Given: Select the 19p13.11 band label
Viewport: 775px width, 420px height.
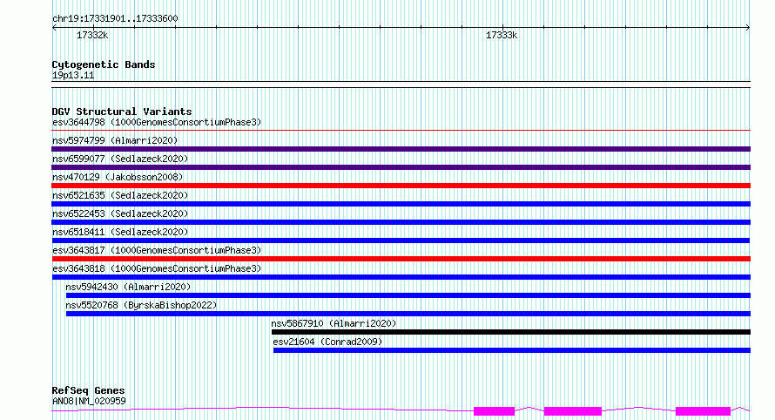Looking at the screenshot, I should 73,75.
